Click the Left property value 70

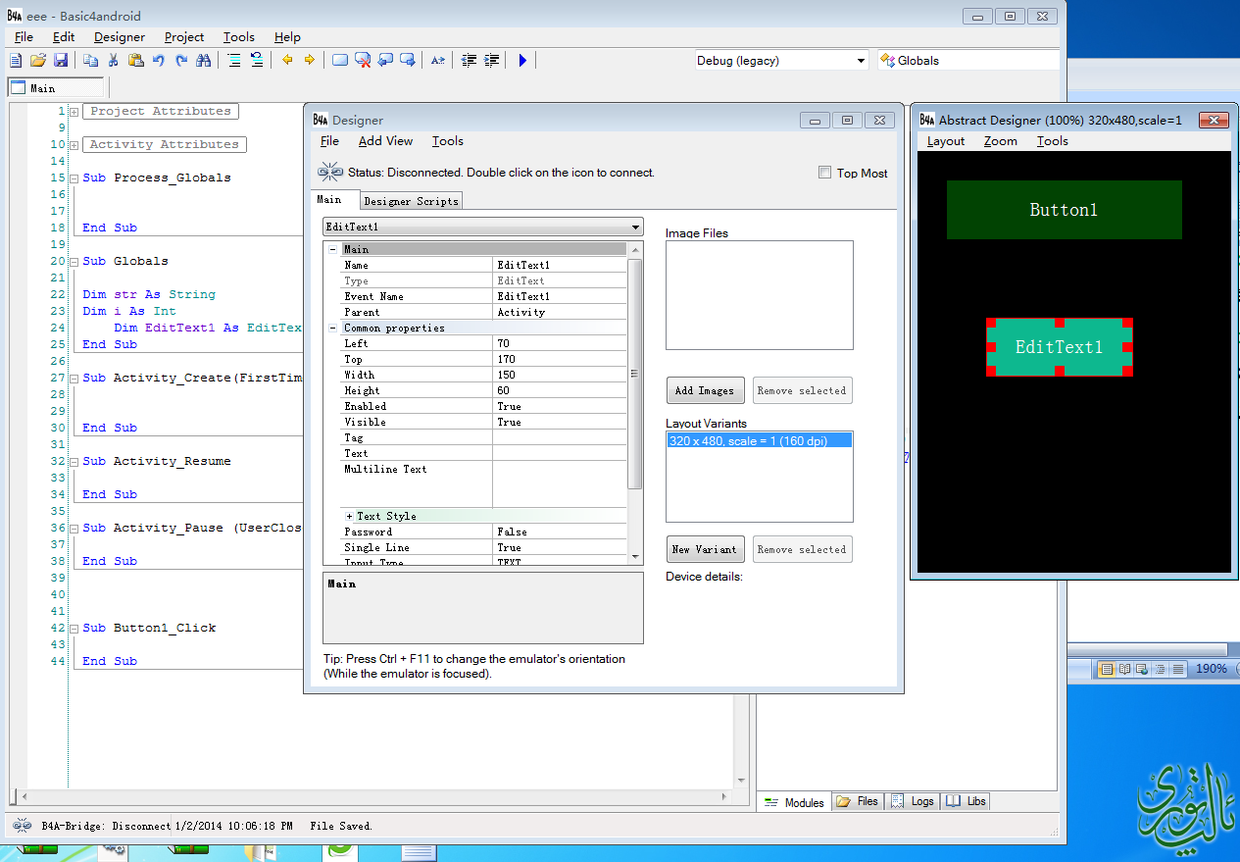pos(559,343)
